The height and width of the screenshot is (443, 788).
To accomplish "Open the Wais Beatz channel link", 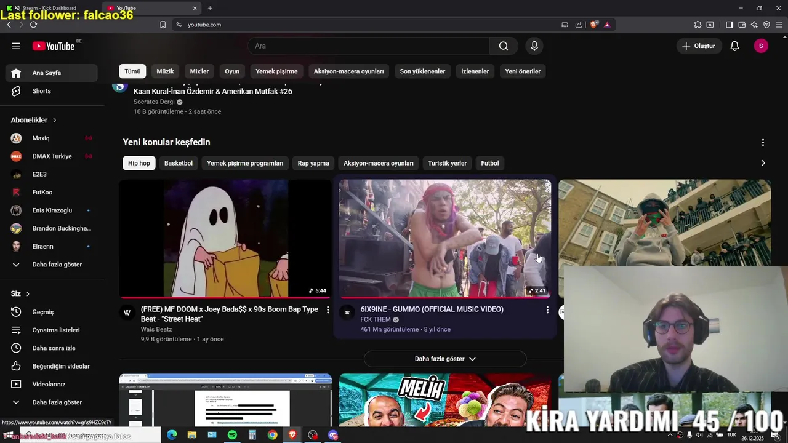I will pos(156,329).
